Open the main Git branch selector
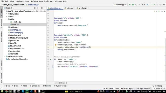This screenshot has height=93, width=166. tap(157, 88)
